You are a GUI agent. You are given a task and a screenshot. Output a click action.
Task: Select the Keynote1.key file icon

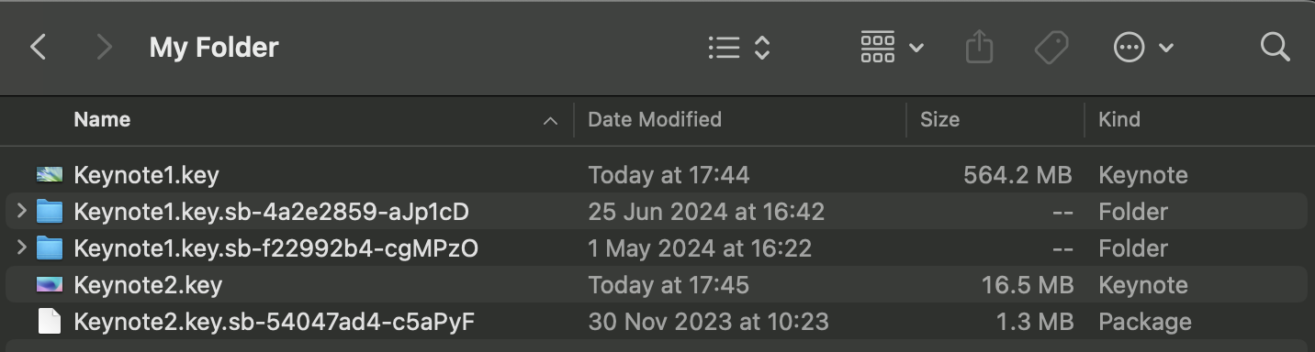(50, 175)
